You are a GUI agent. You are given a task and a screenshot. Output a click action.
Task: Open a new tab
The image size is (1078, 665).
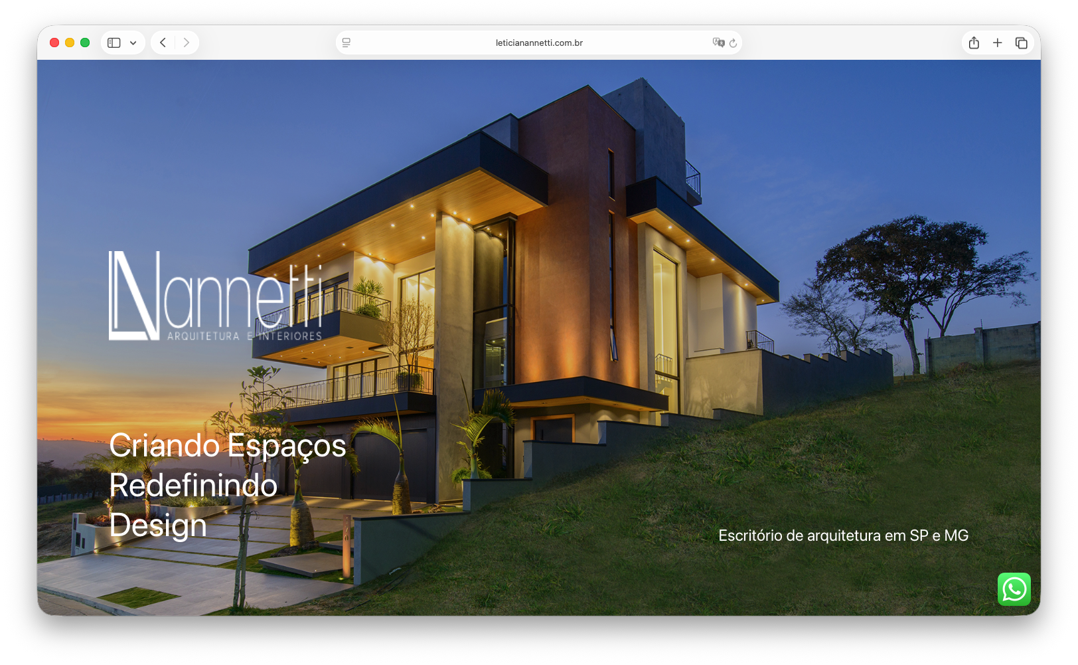997,43
